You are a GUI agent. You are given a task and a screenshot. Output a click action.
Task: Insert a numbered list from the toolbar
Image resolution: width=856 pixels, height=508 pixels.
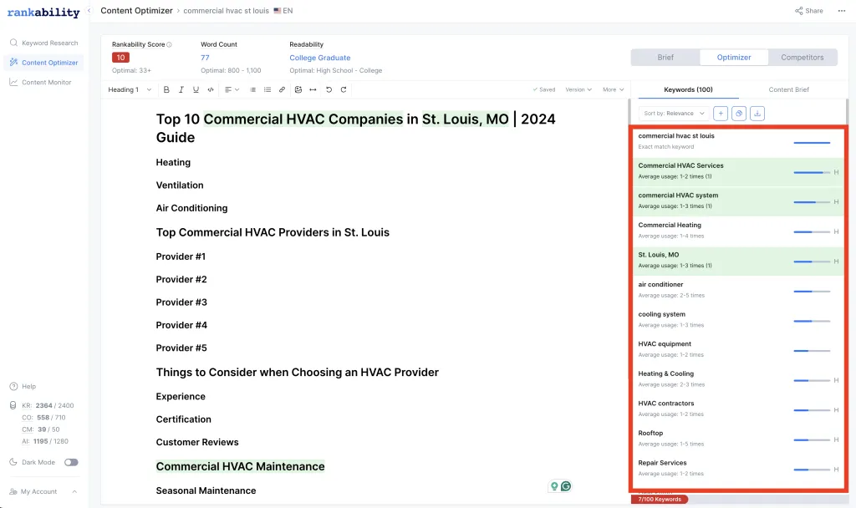click(267, 89)
